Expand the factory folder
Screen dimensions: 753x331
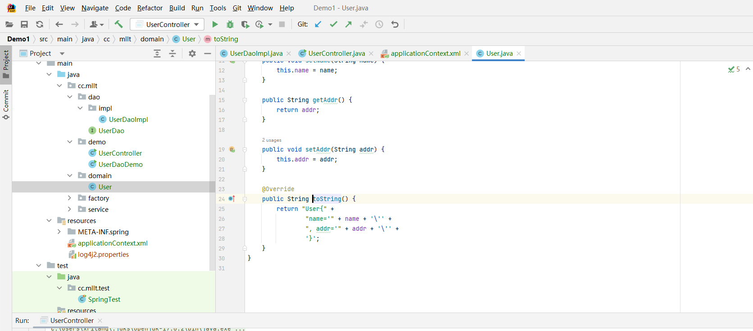pyautogui.click(x=69, y=198)
